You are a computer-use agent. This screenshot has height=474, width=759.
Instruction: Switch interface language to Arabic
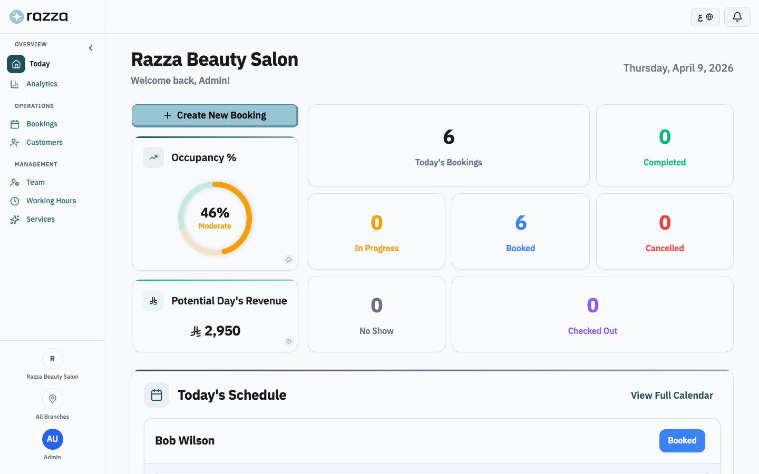[705, 17]
